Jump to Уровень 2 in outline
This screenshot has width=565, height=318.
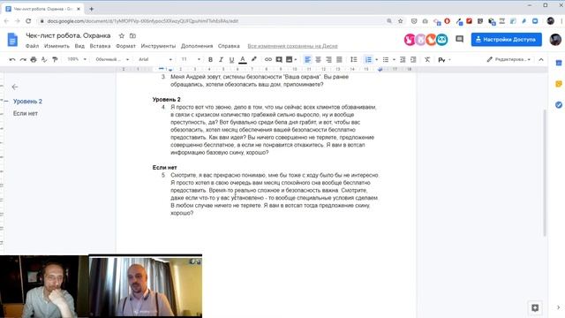coord(27,102)
